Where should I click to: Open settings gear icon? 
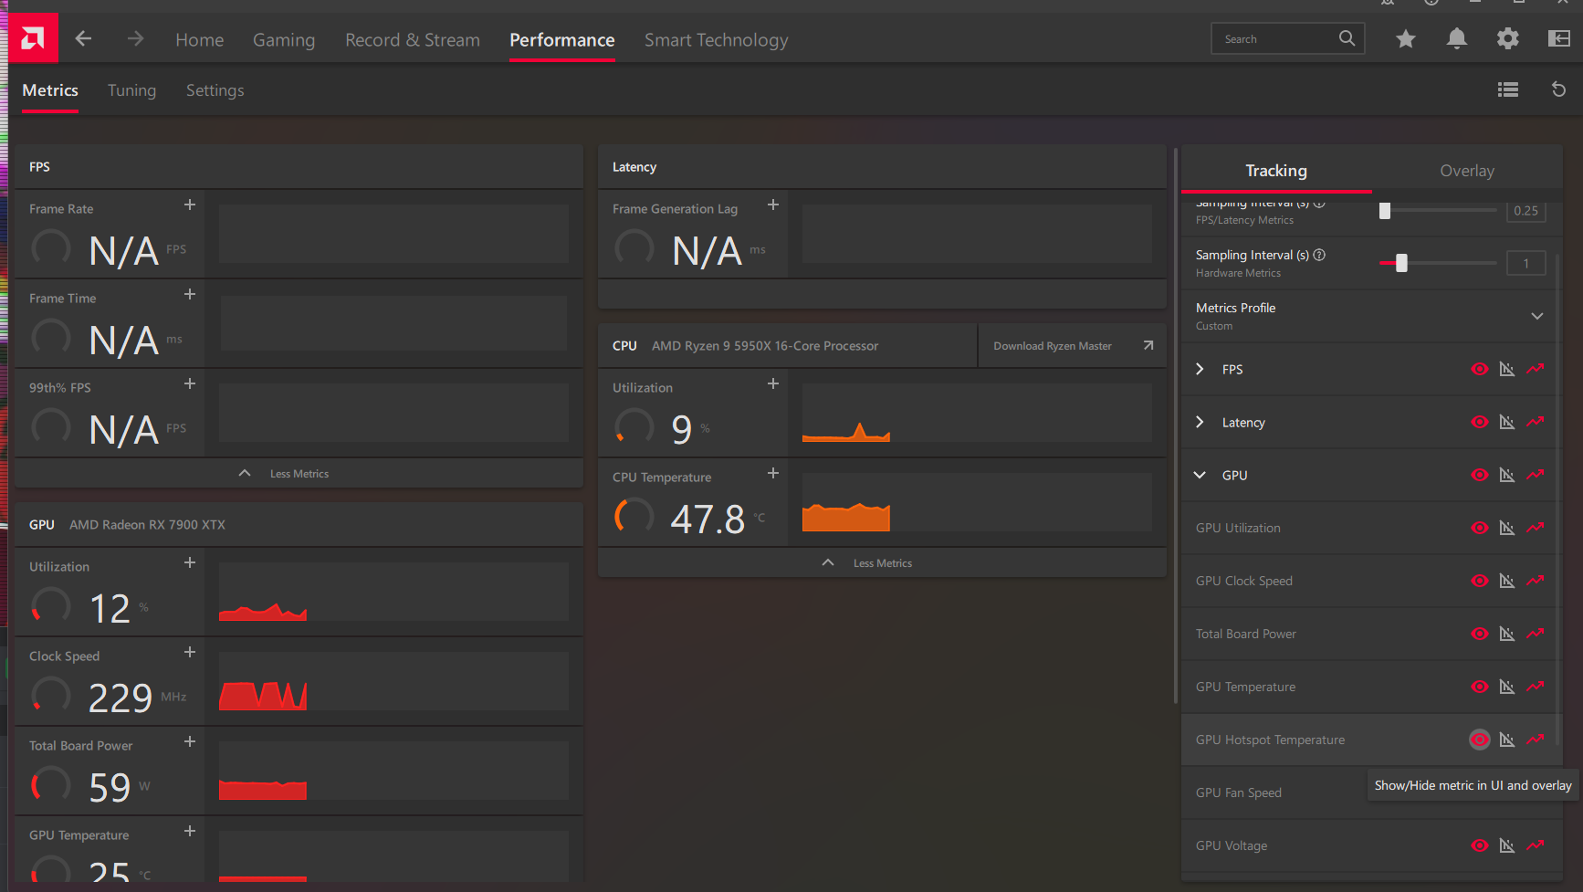tap(1508, 38)
